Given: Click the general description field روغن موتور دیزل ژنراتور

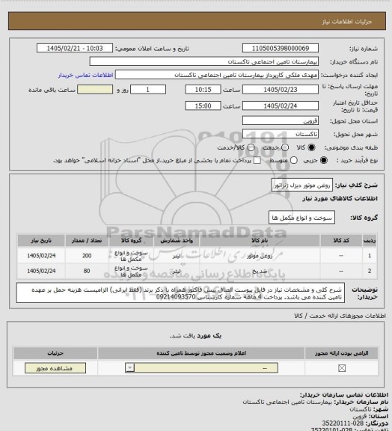Looking at the screenshot, I should coord(301,185).
